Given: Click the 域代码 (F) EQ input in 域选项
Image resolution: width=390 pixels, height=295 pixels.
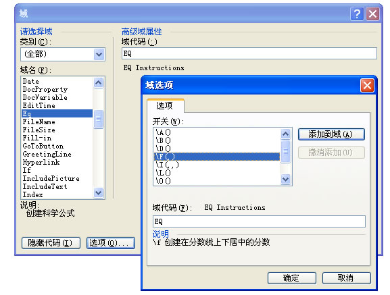Looking at the screenshot, I should click(259, 221).
